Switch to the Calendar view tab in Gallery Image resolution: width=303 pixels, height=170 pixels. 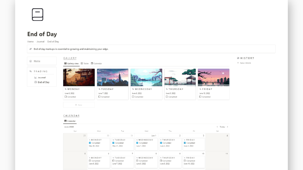96,63
